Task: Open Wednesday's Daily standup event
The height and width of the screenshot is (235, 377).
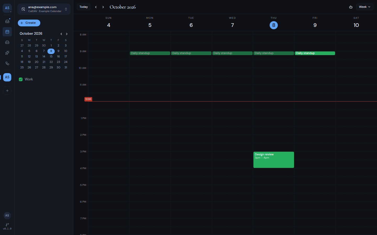Action: [x=232, y=53]
